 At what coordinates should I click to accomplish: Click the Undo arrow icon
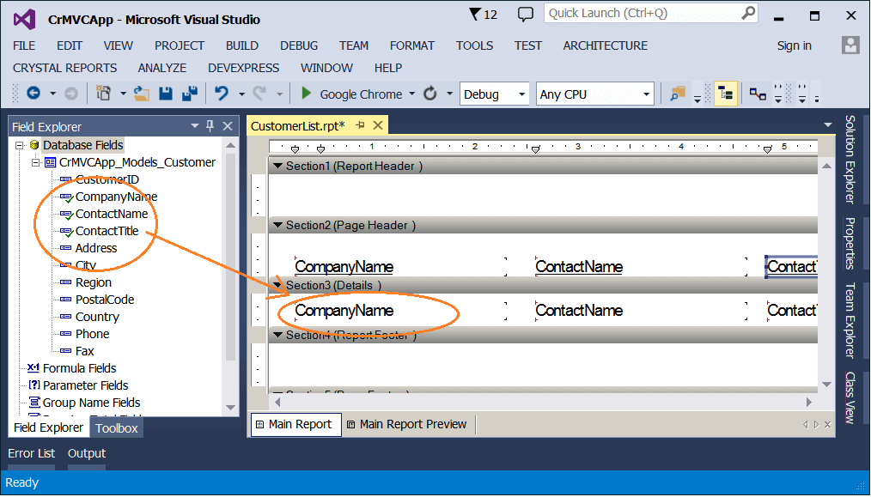(x=222, y=94)
